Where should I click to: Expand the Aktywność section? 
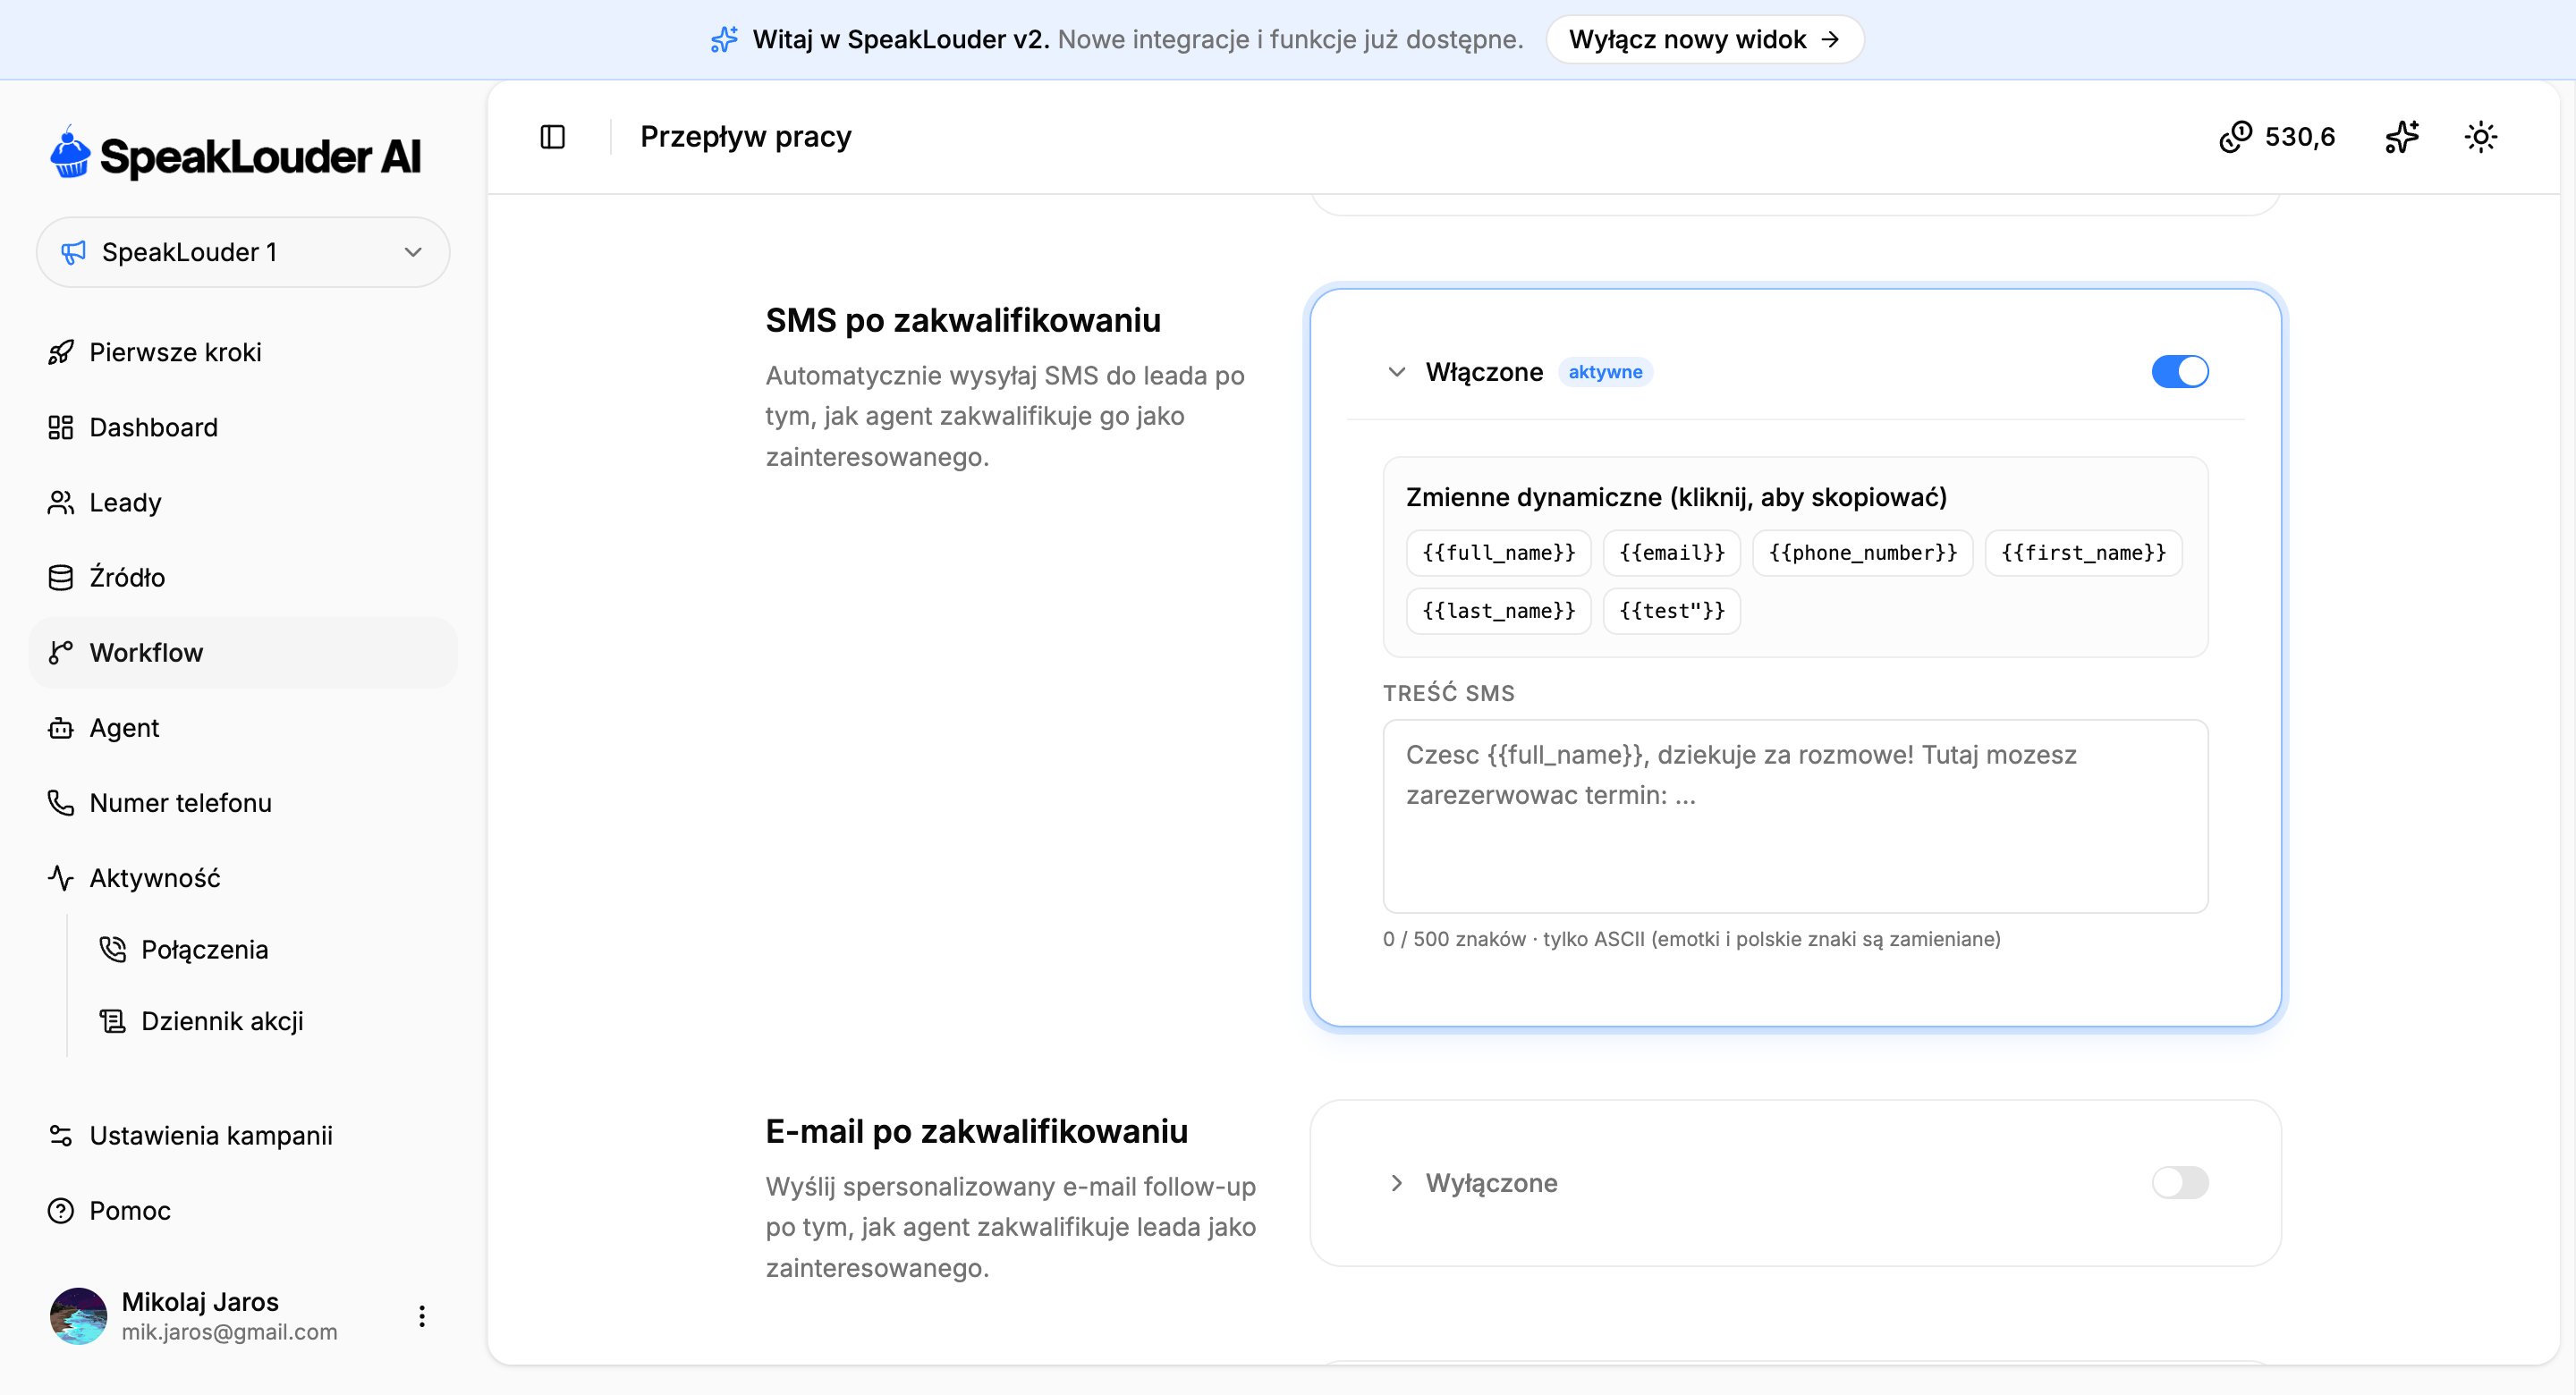[243, 878]
